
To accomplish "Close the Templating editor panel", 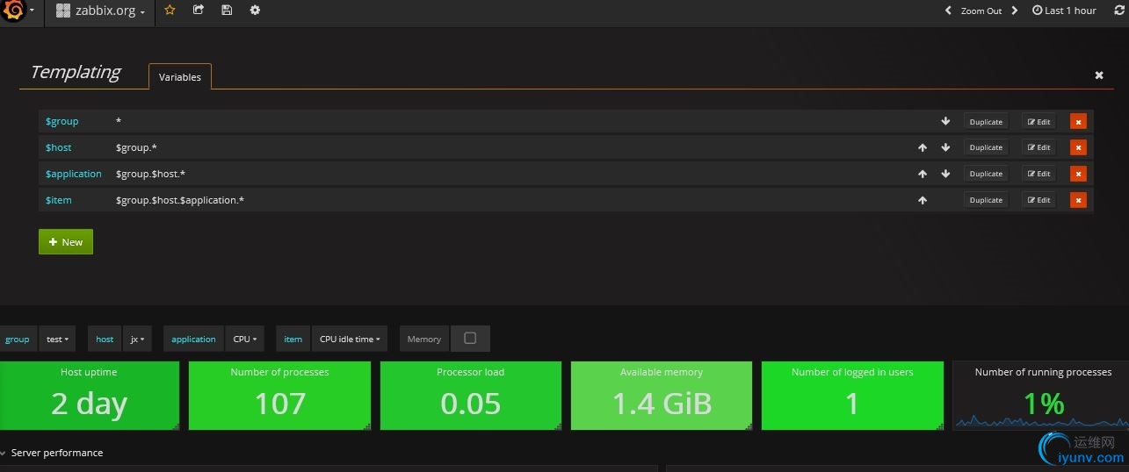I will pos(1098,75).
